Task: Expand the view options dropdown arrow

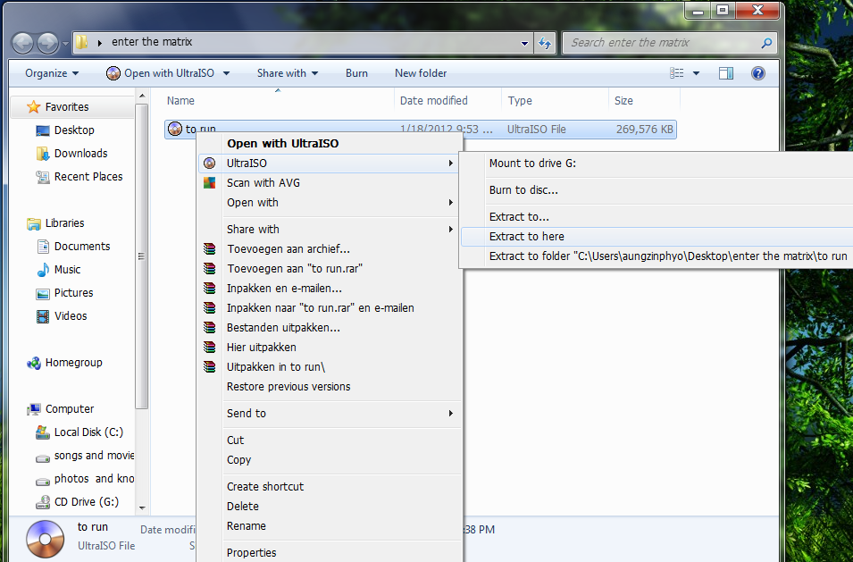Action: pos(696,73)
